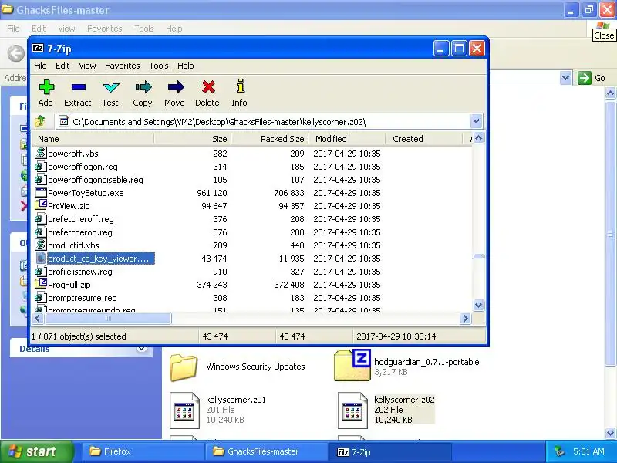Click horizontal scroll right arrow in 7-Zip

[x=465, y=318]
